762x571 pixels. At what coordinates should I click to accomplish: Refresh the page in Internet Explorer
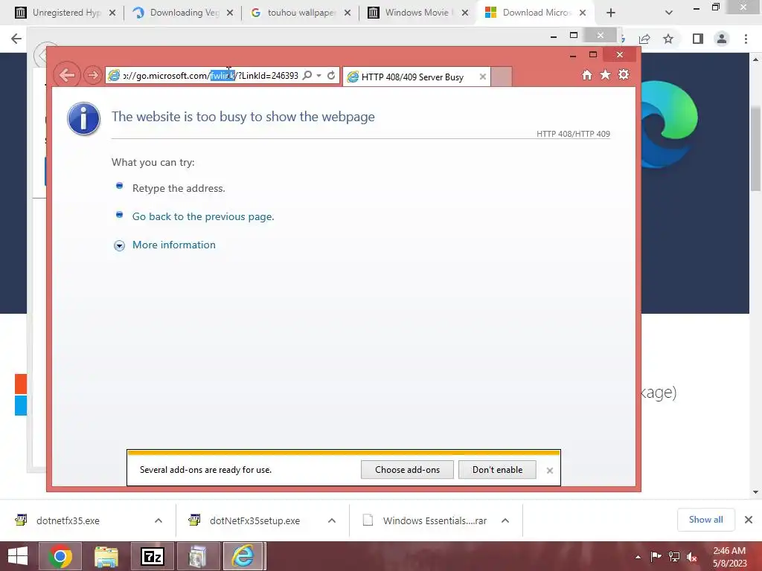point(331,75)
